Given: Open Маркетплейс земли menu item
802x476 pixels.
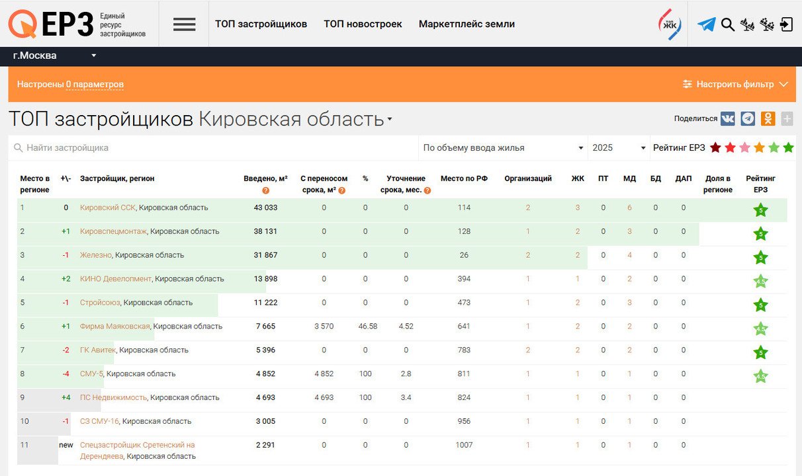Looking at the screenshot, I should coord(467,24).
